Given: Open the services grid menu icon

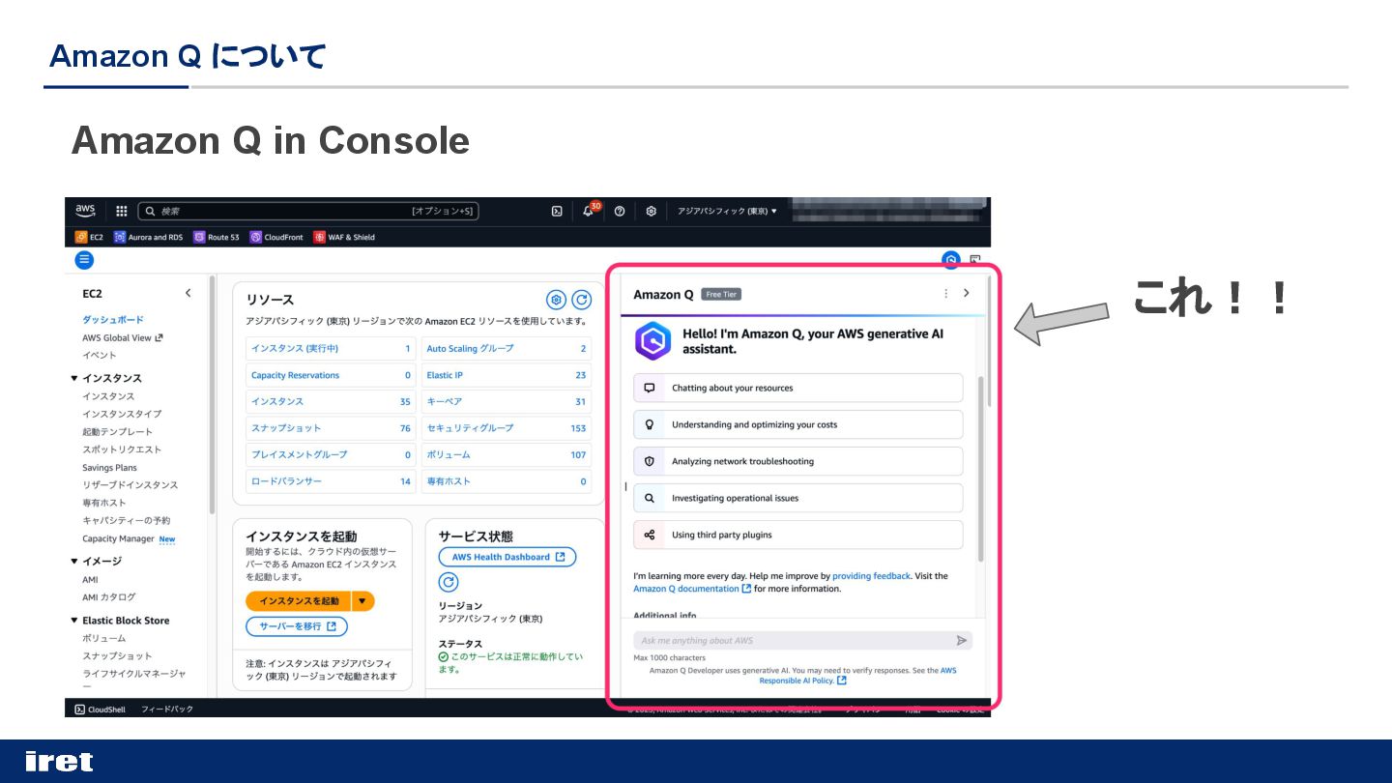Looking at the screenshot, I should coord(122,211).
